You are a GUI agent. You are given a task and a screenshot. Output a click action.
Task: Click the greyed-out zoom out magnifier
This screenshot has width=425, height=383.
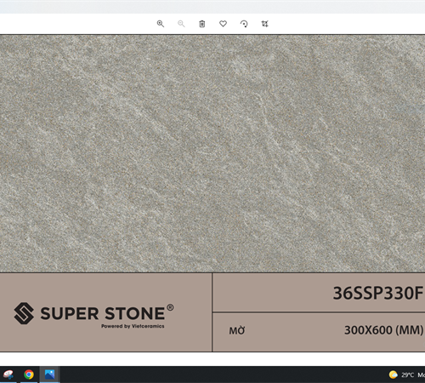coord(181,24)
